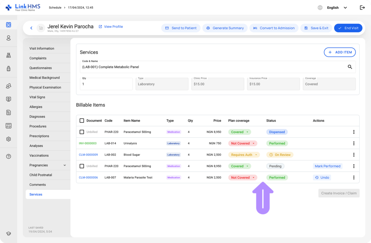
Task: Click ADD ITEM button
Action: coord(339,52)
